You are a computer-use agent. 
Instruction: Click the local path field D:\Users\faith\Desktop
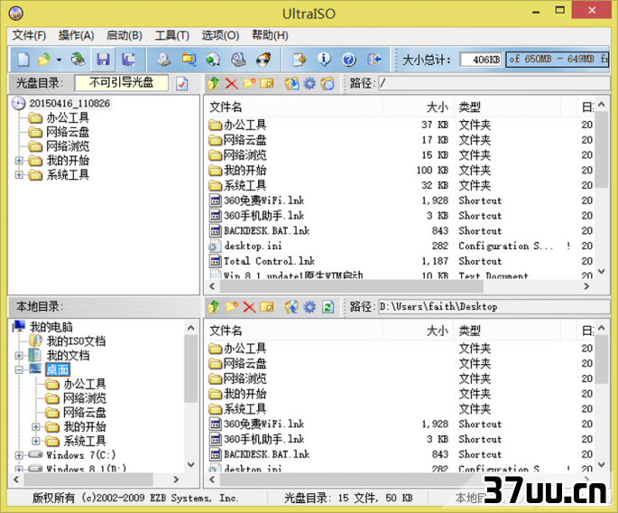click(x=494, y=306)
